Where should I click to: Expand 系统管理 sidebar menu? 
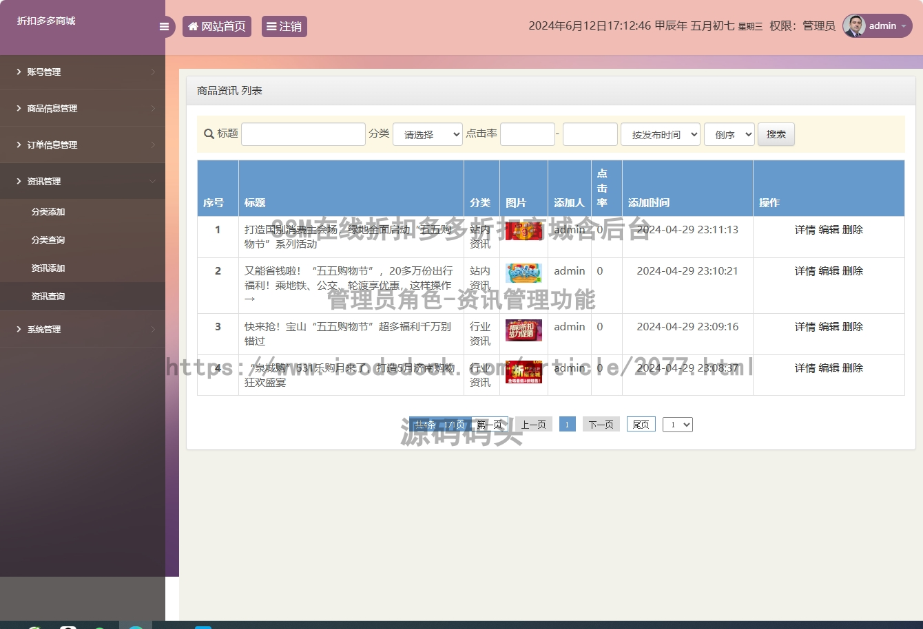point(83,329)
